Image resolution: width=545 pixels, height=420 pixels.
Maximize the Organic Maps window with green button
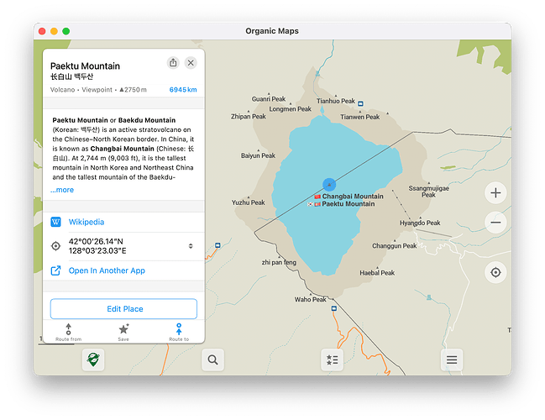click(x=66, y=31)
